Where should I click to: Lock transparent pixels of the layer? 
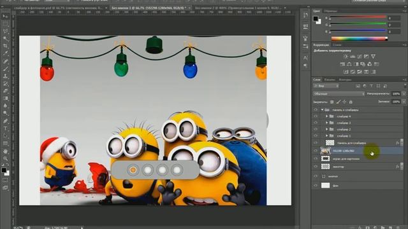pyautogui.click(x=331, y=102)
